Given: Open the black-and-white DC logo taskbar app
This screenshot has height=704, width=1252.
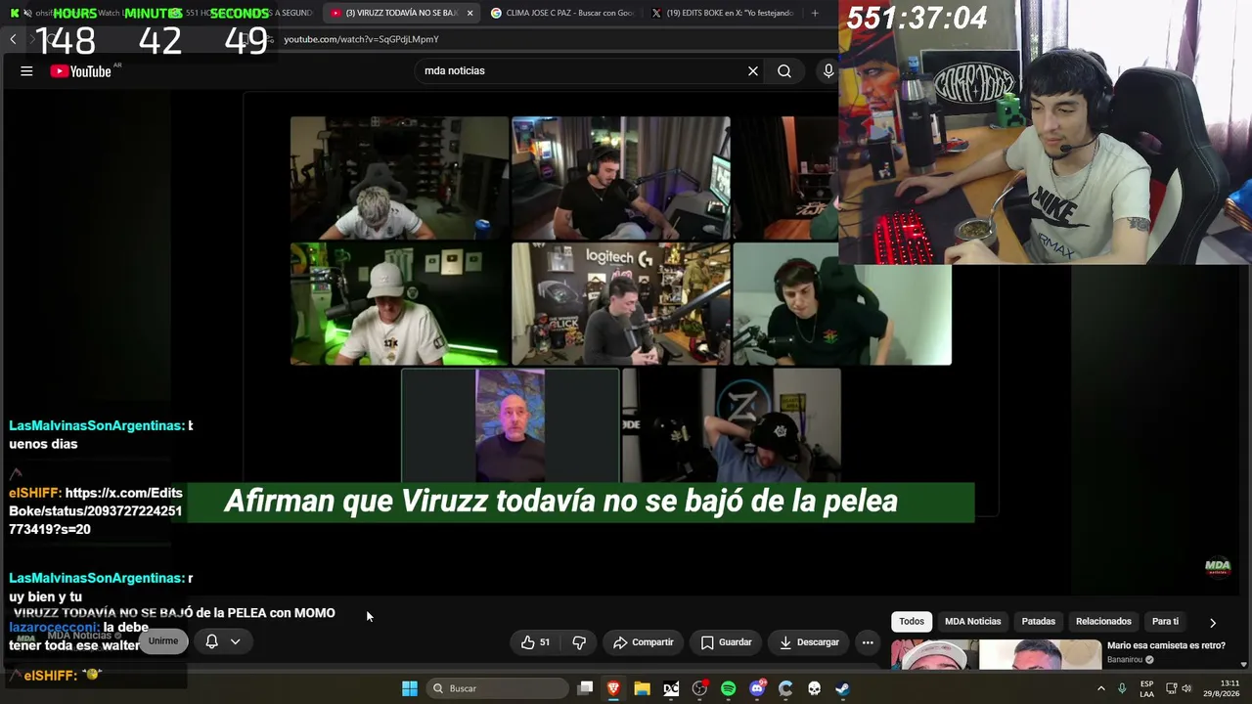Looking at the screenshot, I should click(x=671, y=688).
